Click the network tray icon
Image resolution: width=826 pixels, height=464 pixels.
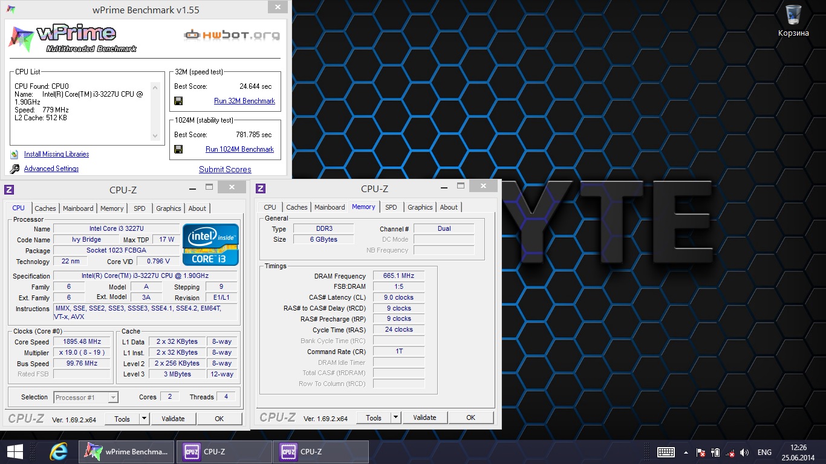(x=730, y=453)
